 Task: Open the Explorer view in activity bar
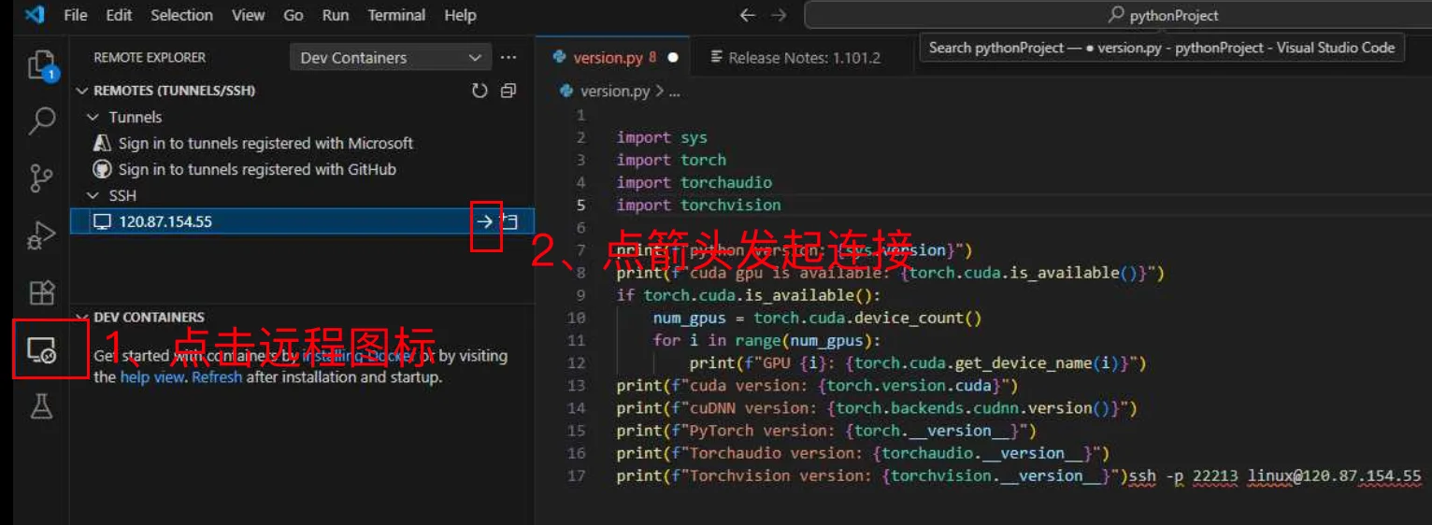click(x=42, y=64)
